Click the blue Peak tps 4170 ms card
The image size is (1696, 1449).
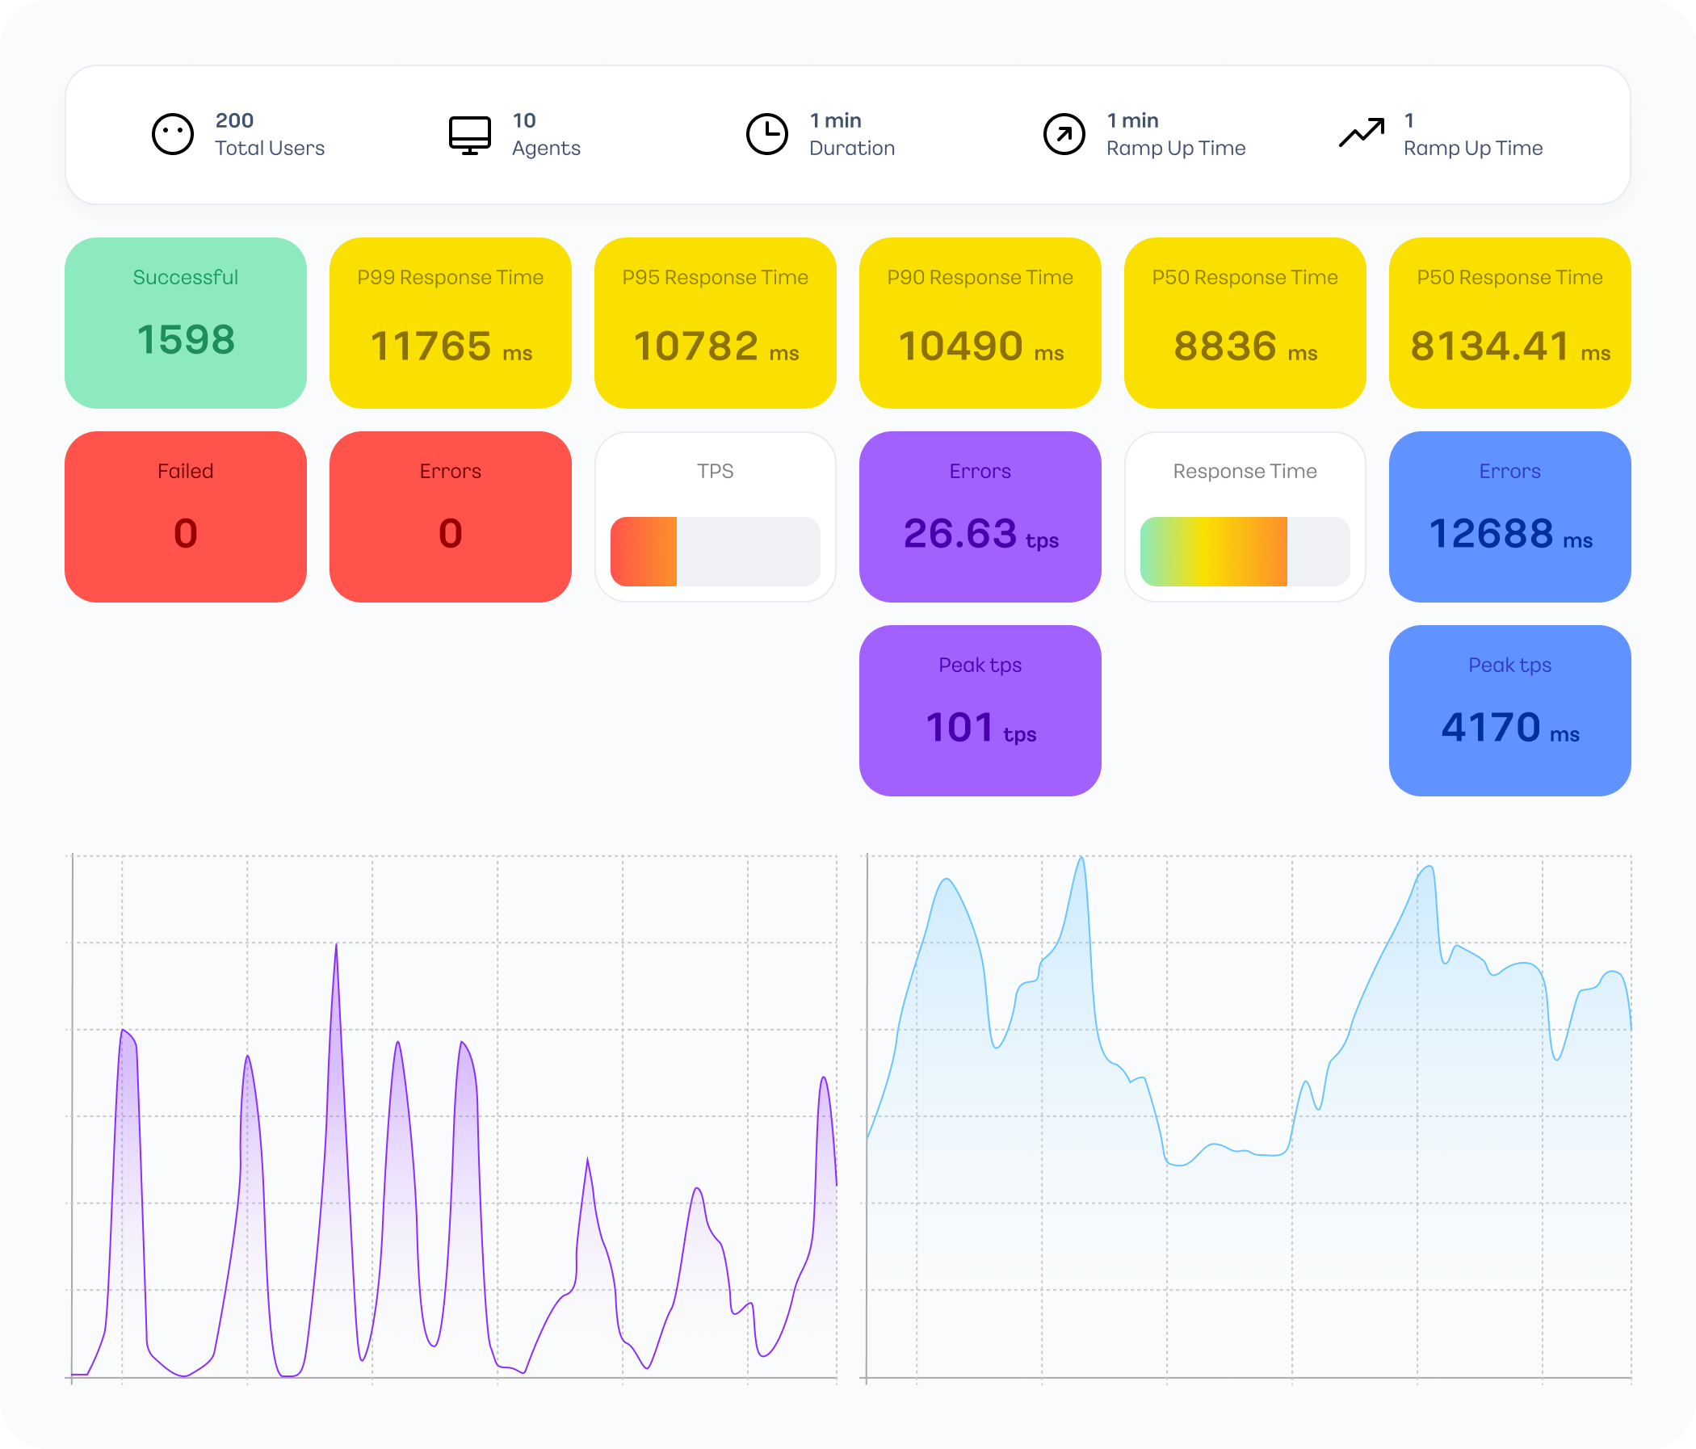coord(1509,711)
